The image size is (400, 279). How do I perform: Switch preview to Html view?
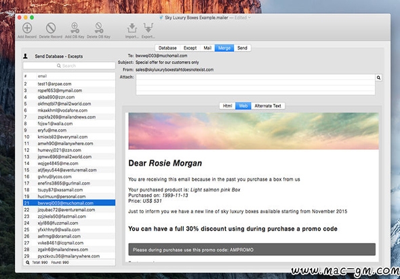(227, 106)
